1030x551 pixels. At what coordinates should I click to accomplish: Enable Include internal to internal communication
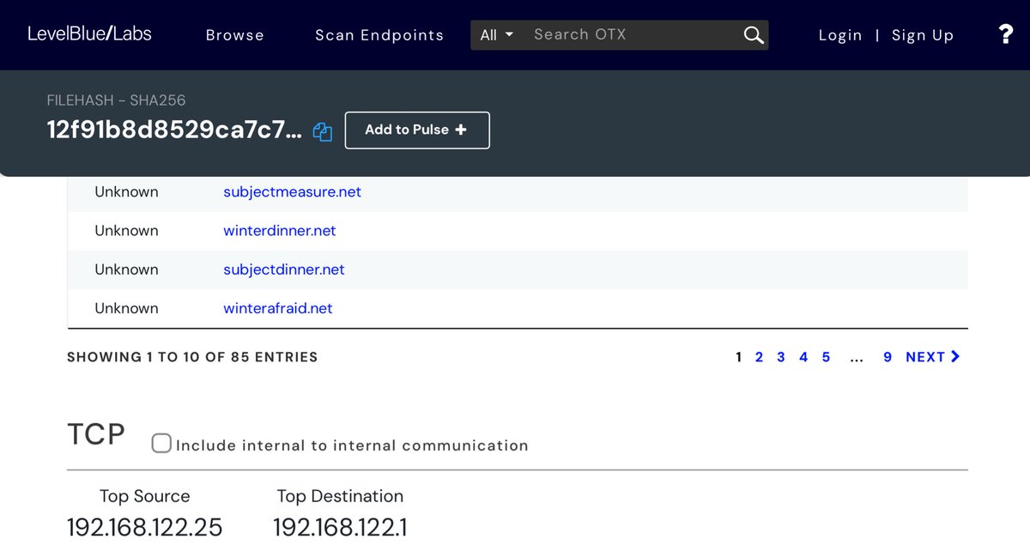pyautogui.click(x=161, y=444)
